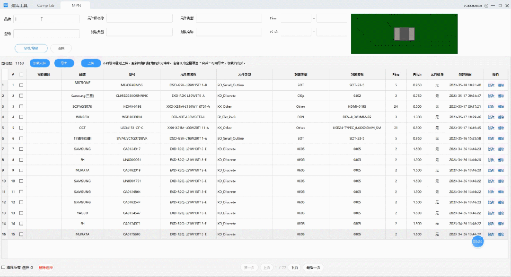Image resolution: width=511 pixels, height=277 pixels.
Task: Click the 第一页 first page button
Action: pos(249,268)
